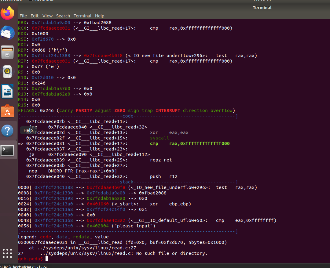Image resolution: width=330 pixels, height=268 pixels.
Task: Expand the View menu
Action: click(47, 16)
